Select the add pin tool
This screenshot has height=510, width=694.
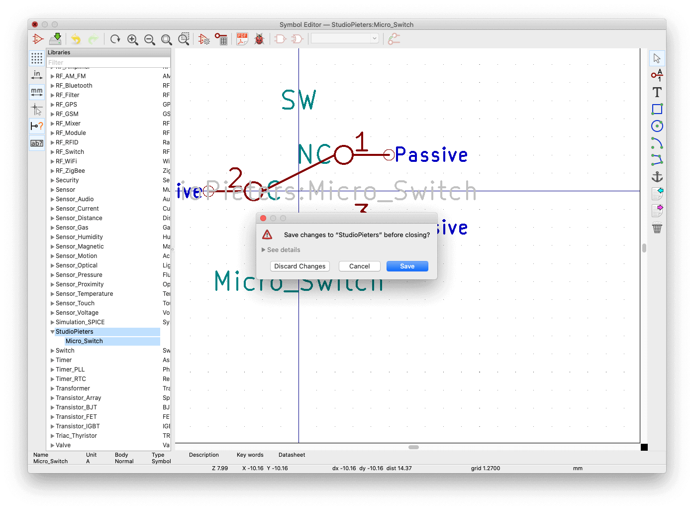coord(657,75)
